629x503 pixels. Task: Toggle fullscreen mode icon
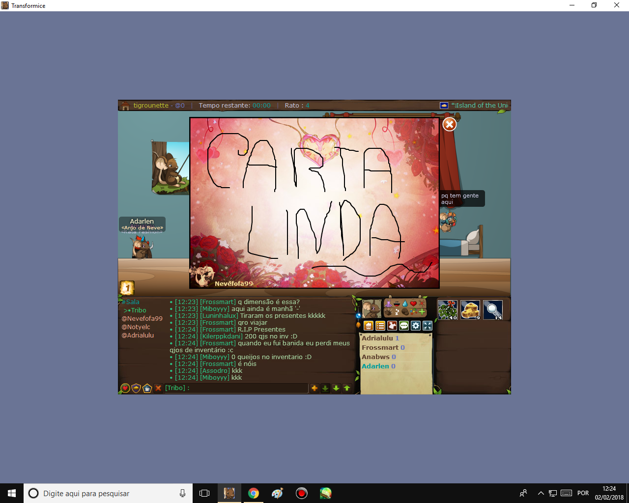point(428,326)
